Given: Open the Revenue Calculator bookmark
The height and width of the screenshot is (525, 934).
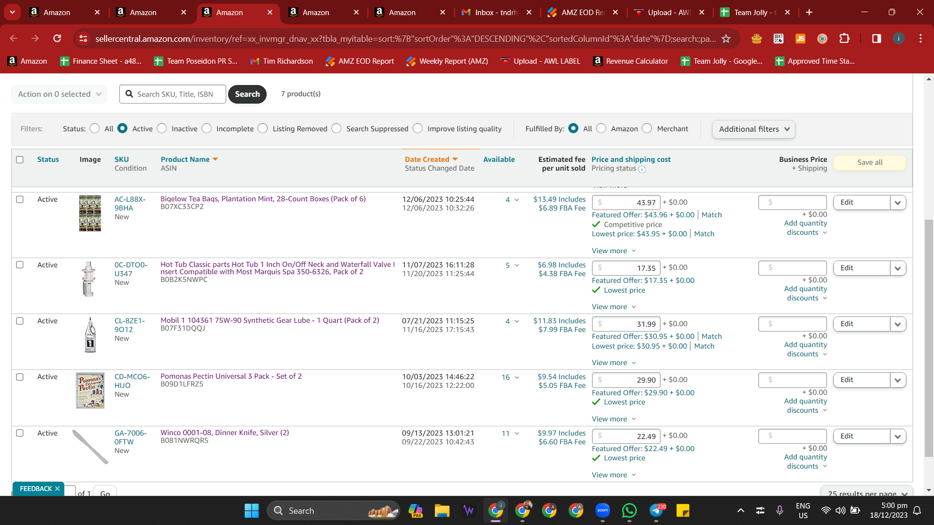Looking at the screenshot, I should (x=630, y=61).
